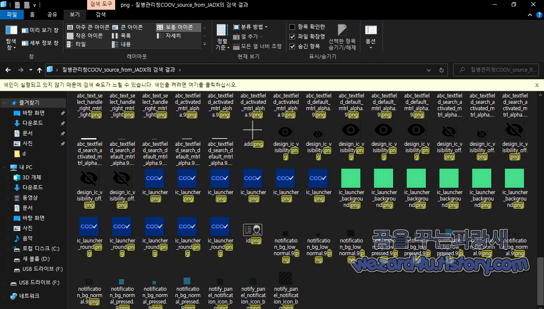Select 아주 큰 아이콘 layout
Image resolution: width=544 pixels, height=309 pixels.
[x=88, y=27]
